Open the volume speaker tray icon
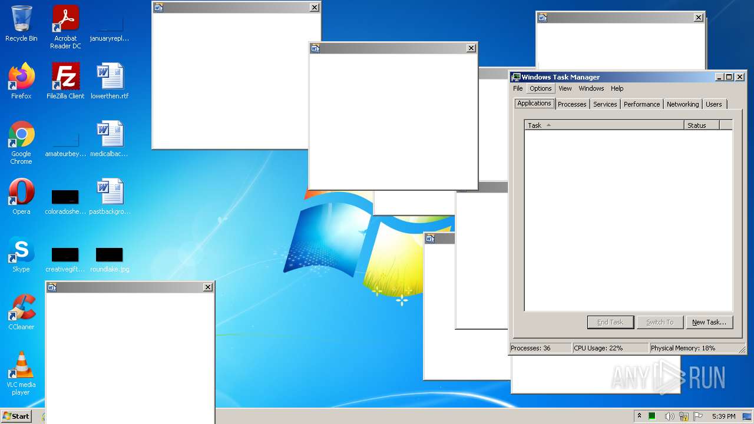Screen dimensions: 754x424 (x=669, y=416)
